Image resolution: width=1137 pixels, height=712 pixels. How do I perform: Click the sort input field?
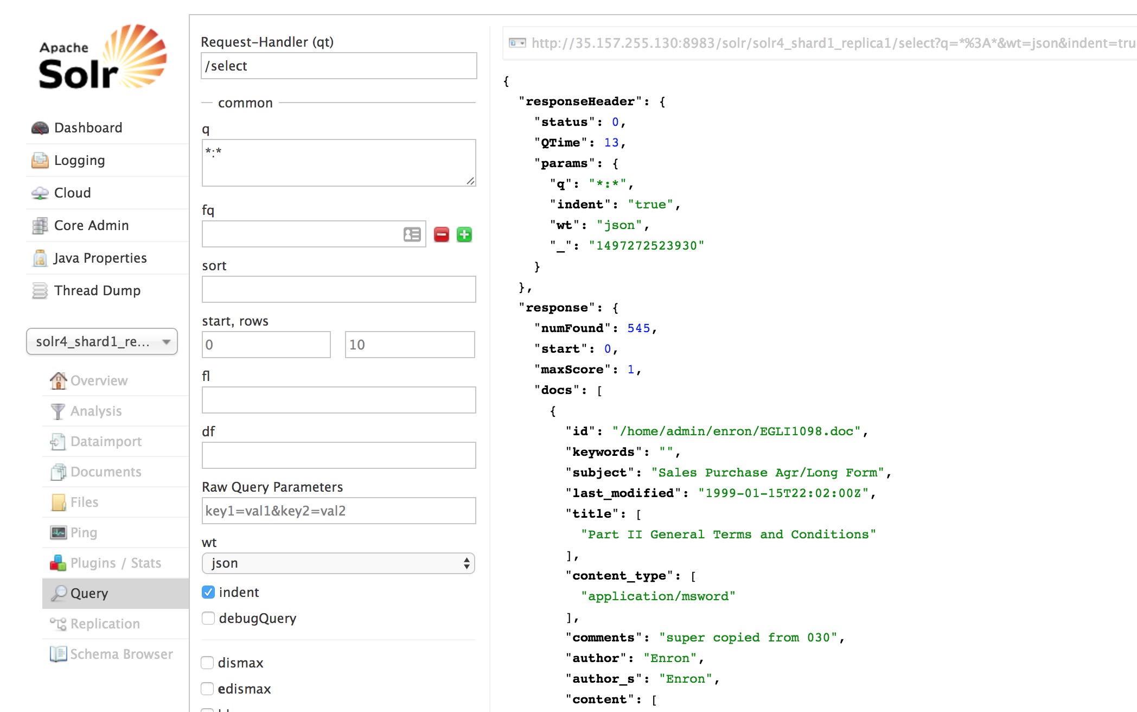339,289
